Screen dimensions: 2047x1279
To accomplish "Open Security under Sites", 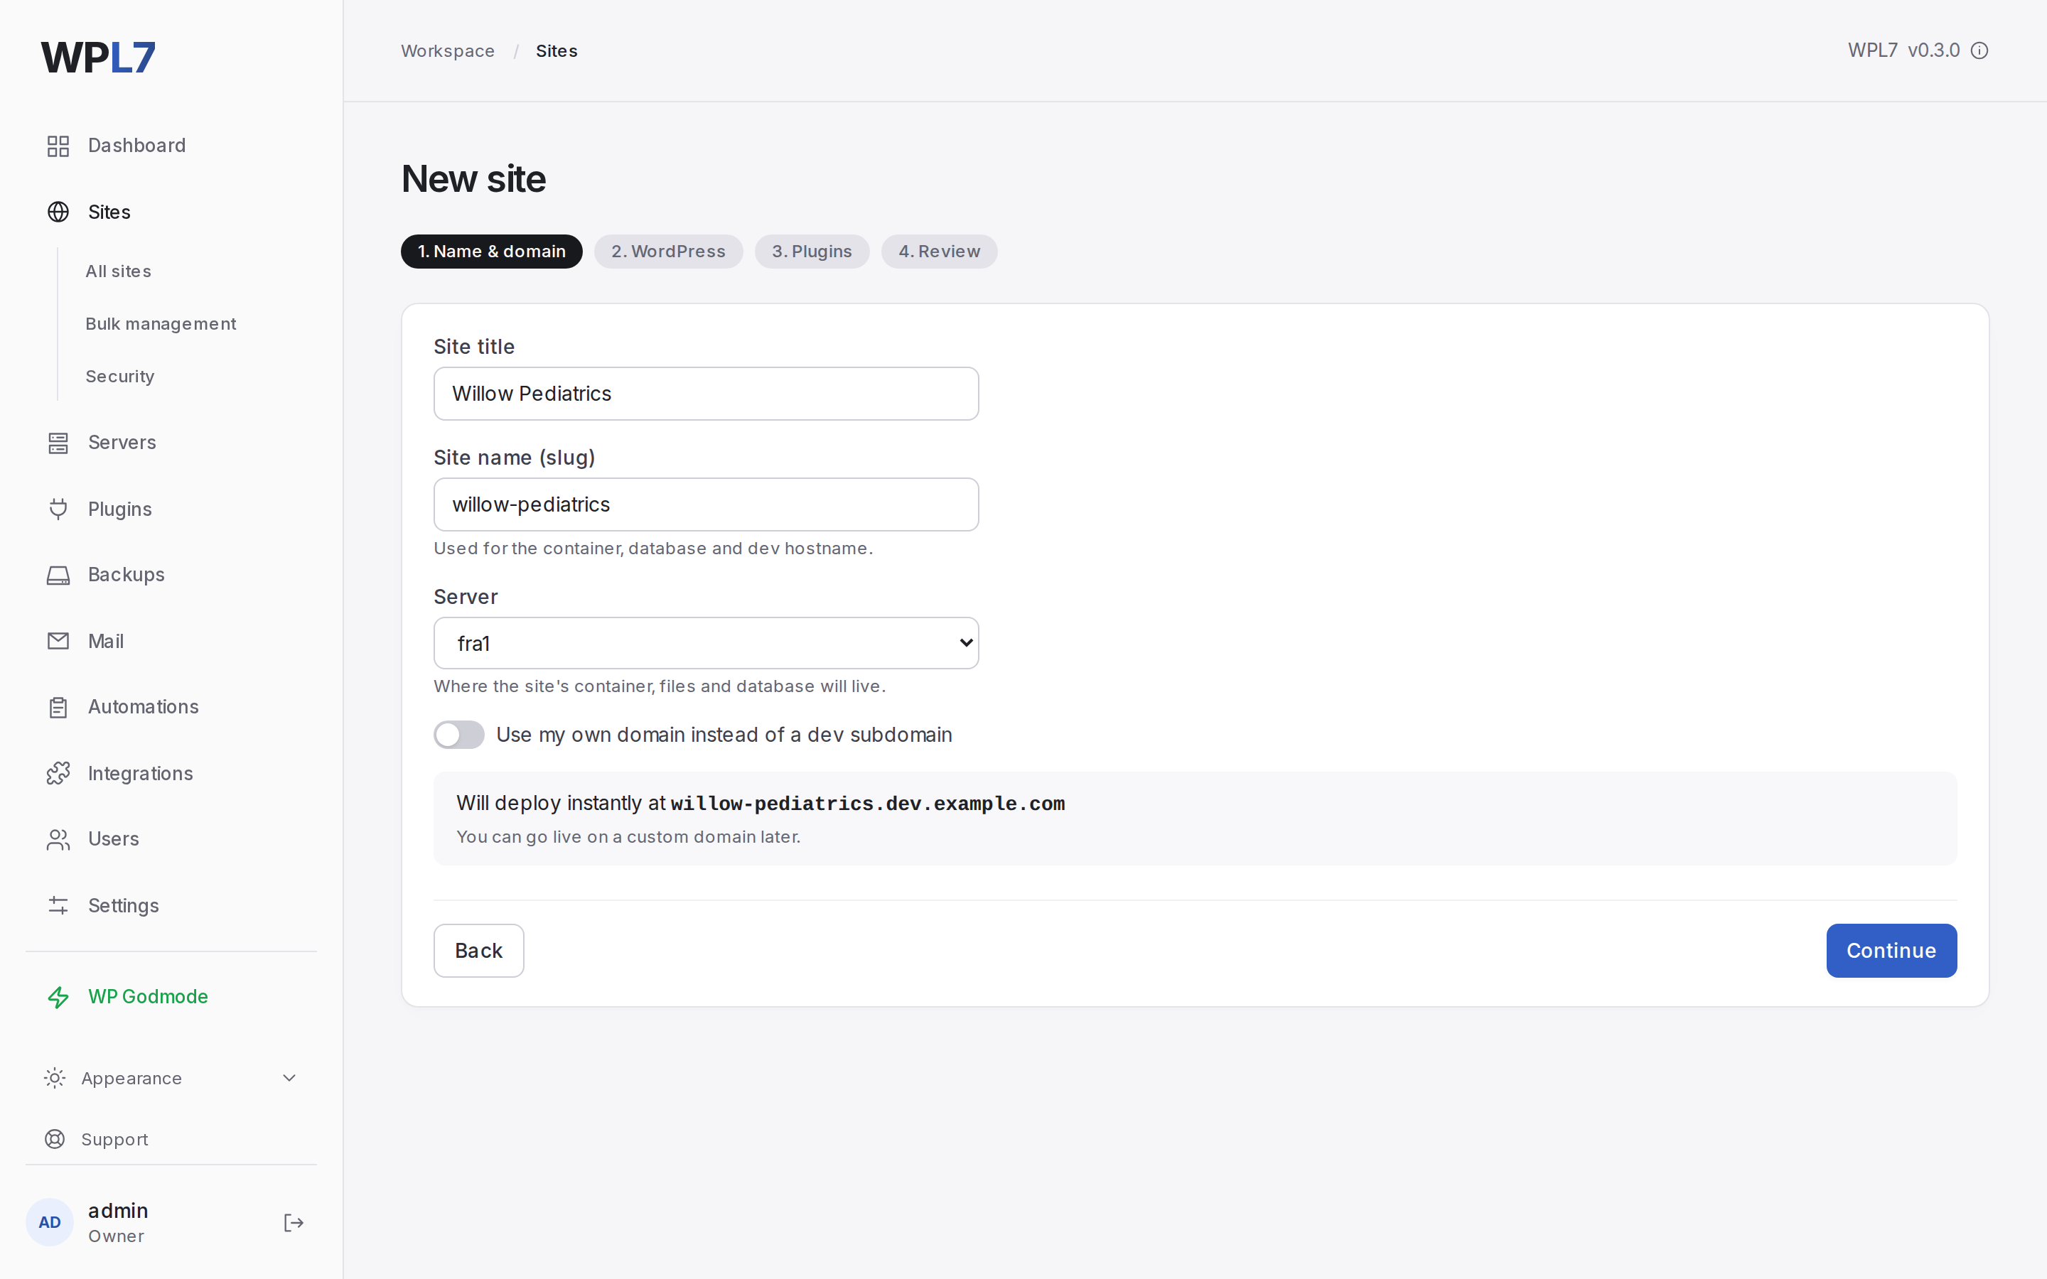I will pyautogui.click(x=120, y=377).
